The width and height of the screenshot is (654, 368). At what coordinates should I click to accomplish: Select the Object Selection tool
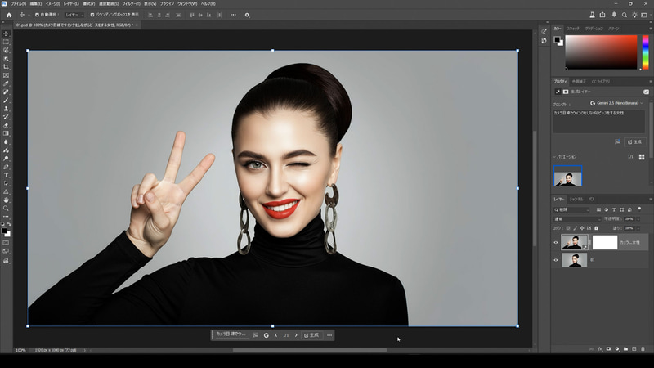(6, 59)
